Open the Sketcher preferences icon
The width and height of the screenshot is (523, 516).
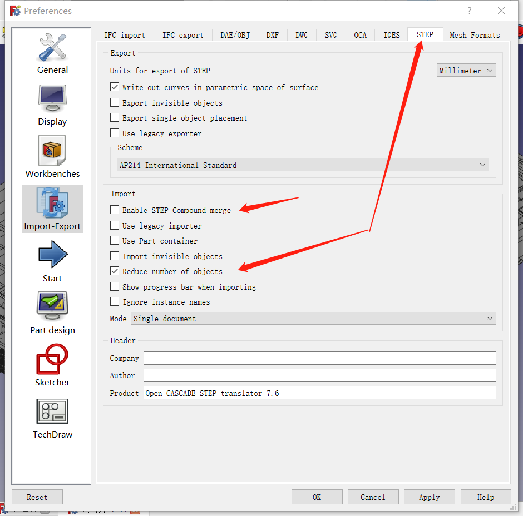pyautogui.click(x=52, y=359)
